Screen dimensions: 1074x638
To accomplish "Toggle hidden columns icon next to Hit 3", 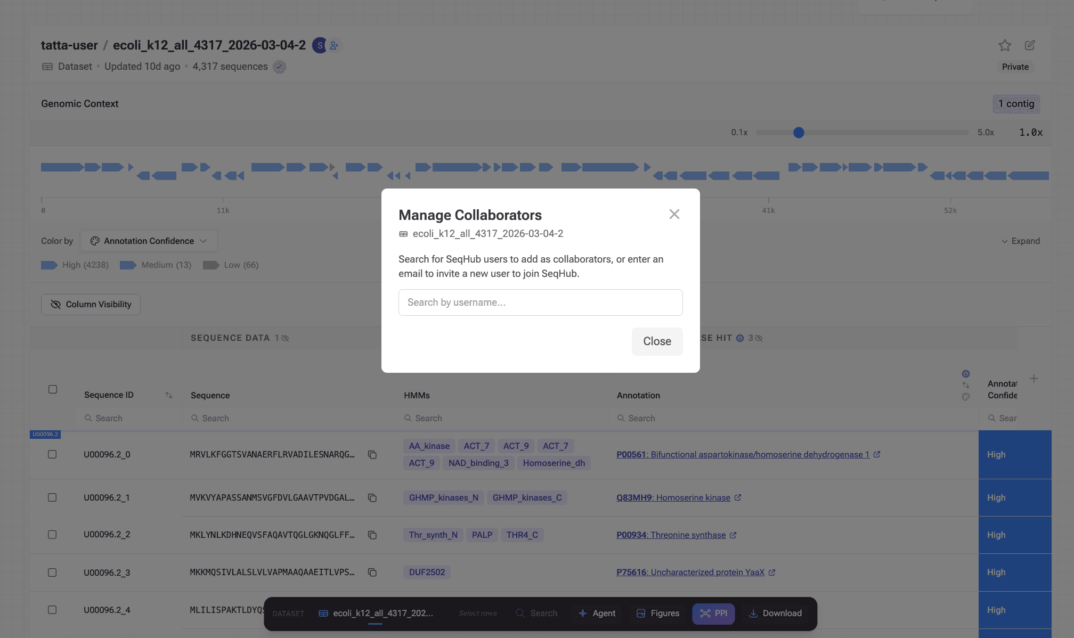I will point(759,338).
